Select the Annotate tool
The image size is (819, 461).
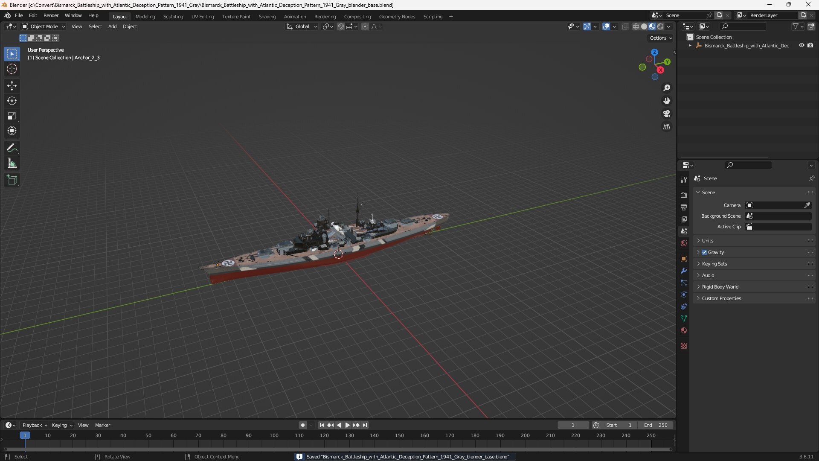12,148
